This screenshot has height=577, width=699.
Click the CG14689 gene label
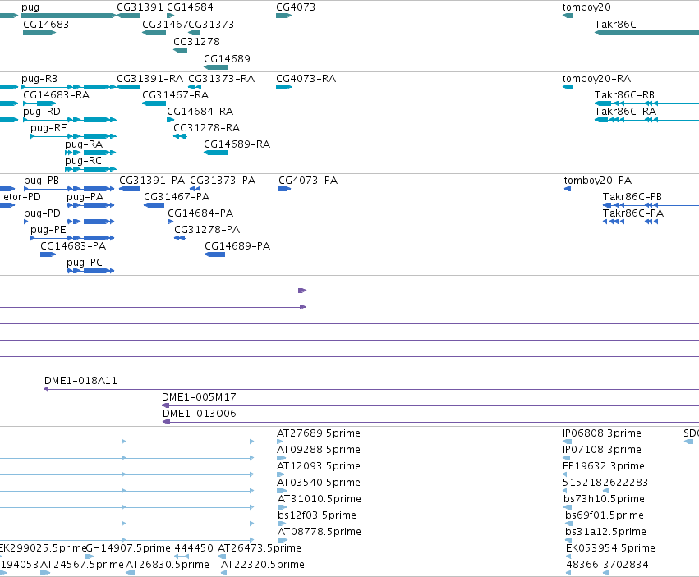tap(227, 59)
